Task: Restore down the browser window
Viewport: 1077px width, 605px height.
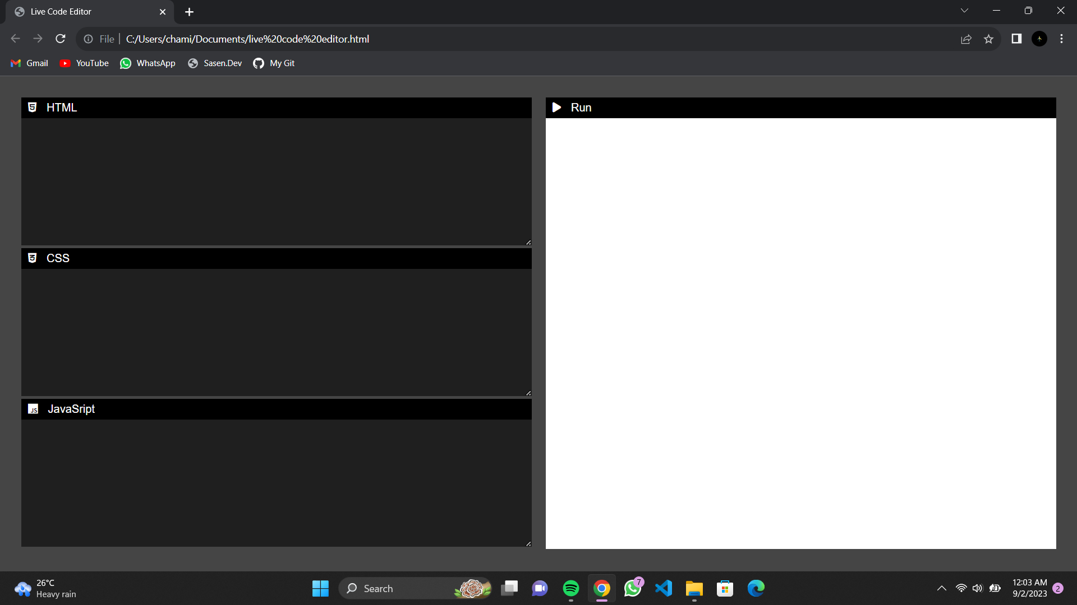Action: (1028, 11)
